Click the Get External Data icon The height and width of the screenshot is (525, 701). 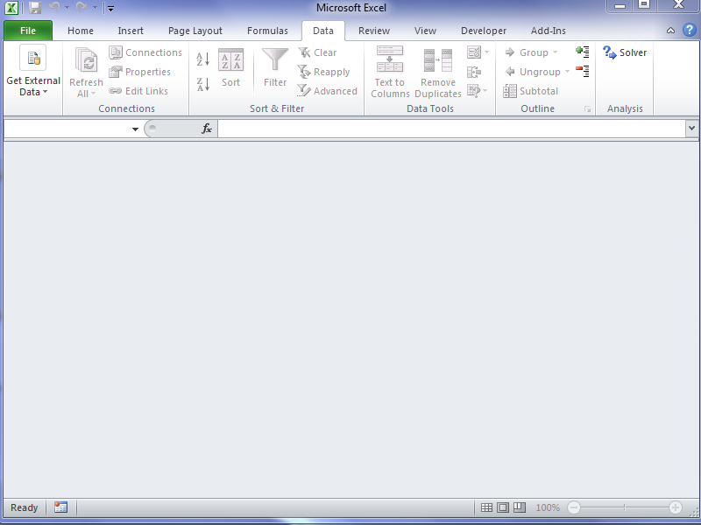tap(33, 59)
